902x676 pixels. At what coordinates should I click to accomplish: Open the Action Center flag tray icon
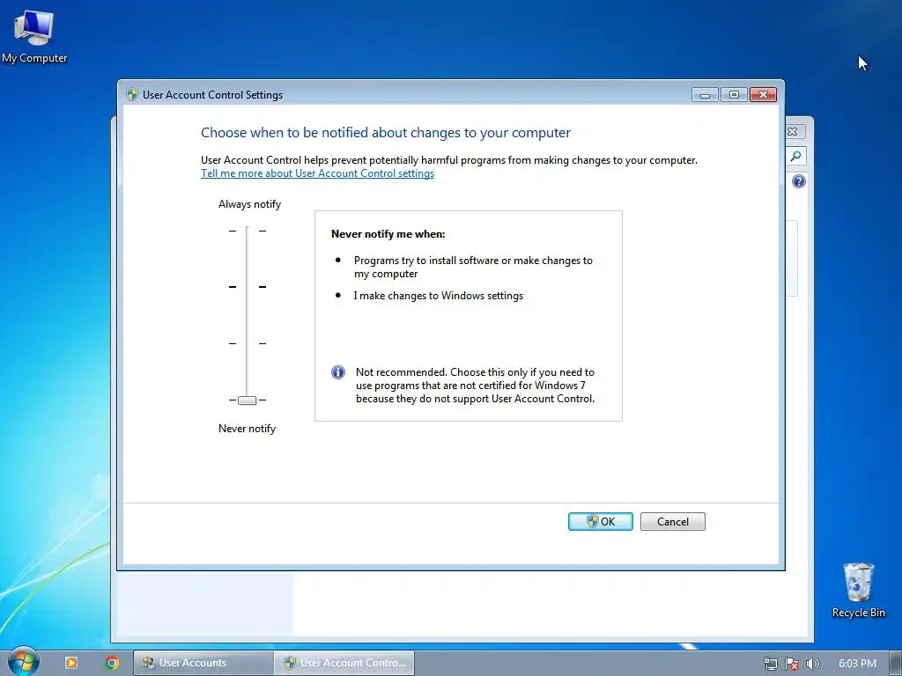click(792, 664)
